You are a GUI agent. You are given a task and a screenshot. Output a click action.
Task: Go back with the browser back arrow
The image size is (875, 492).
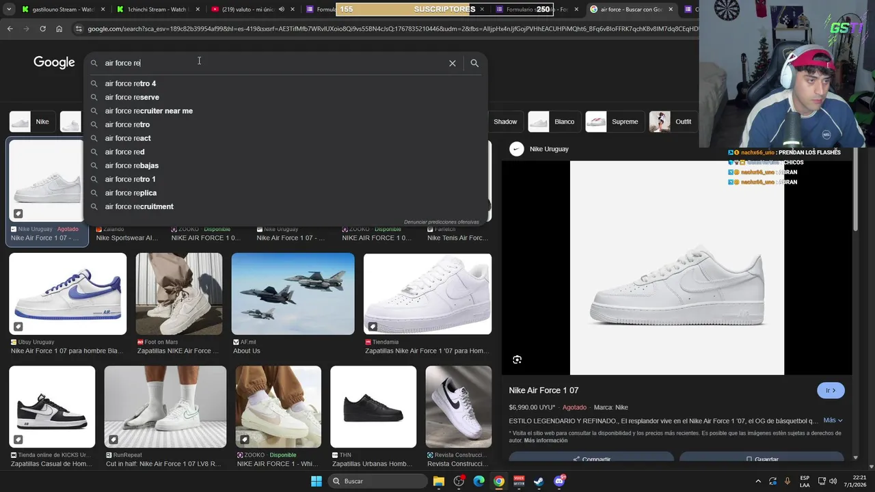[10, 29]
